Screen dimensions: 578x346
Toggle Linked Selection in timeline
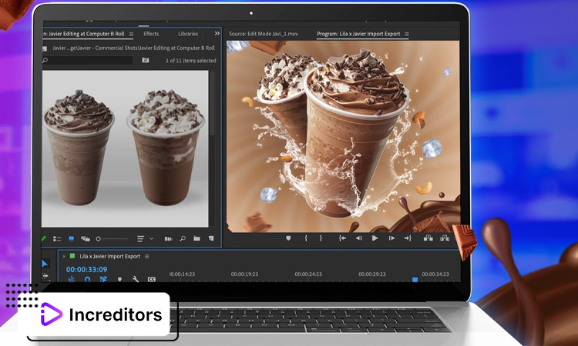103,279
